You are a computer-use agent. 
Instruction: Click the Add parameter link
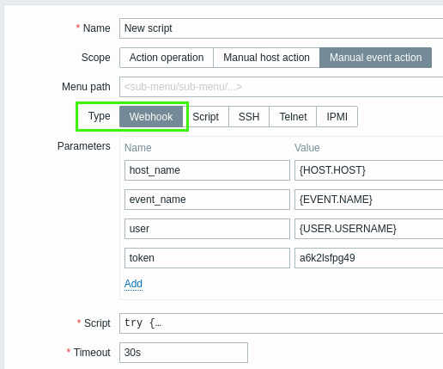tap(133, 284)
